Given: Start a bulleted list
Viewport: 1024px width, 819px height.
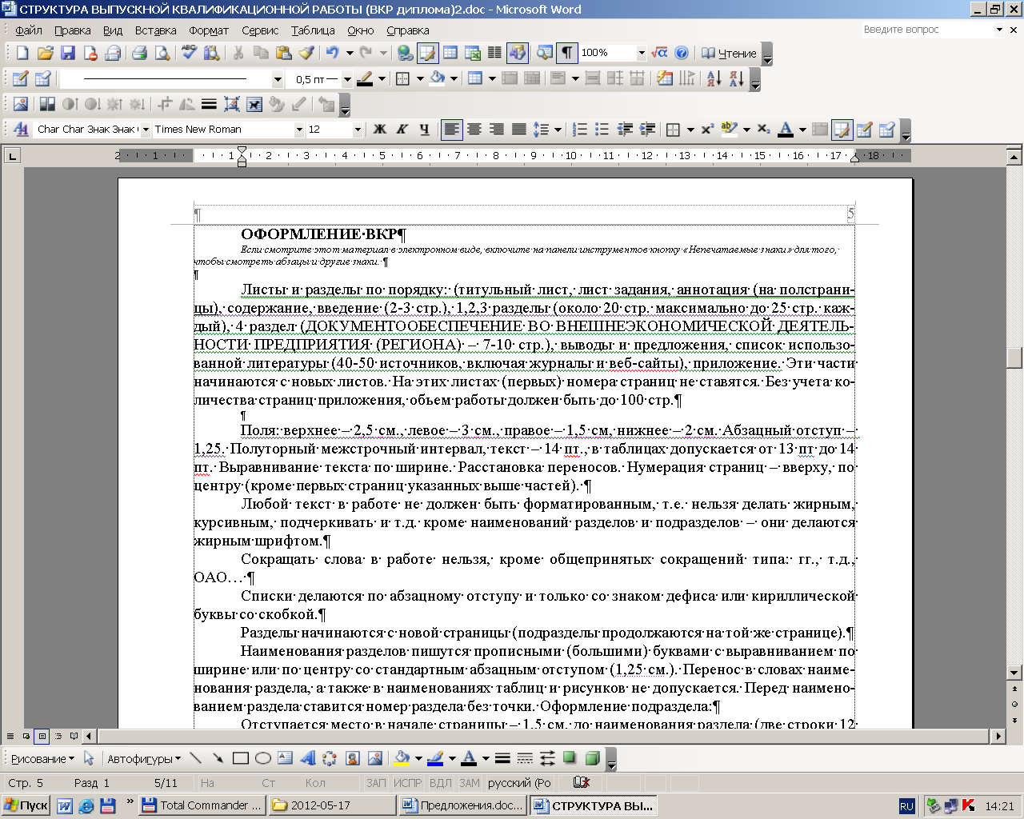Looking at the screenshot, I should pyautogui.click(x=602, y=130).
